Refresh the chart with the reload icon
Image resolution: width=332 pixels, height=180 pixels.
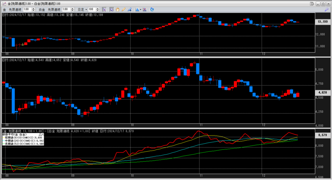(x=152, y=9)
